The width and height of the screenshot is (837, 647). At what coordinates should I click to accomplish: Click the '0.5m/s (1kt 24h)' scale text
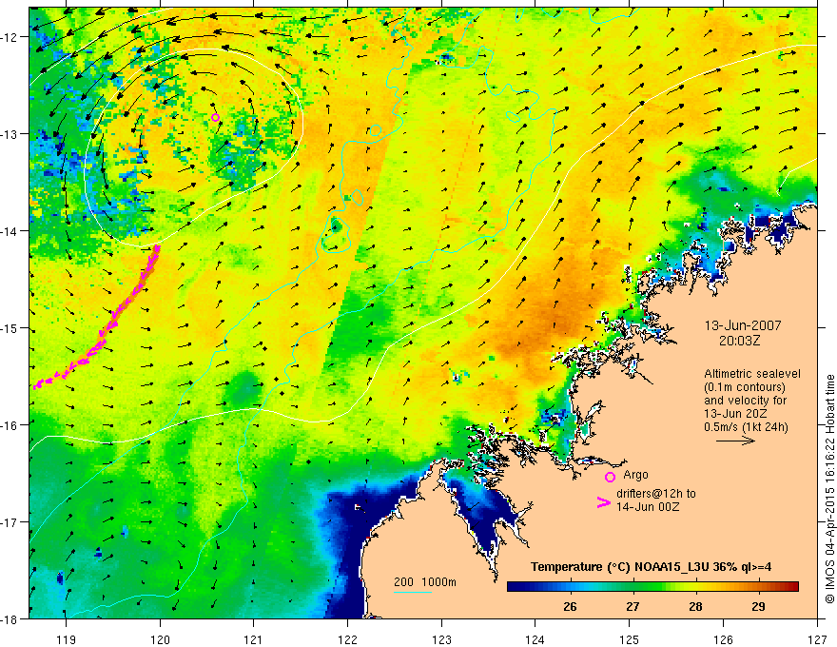(747, 427)
